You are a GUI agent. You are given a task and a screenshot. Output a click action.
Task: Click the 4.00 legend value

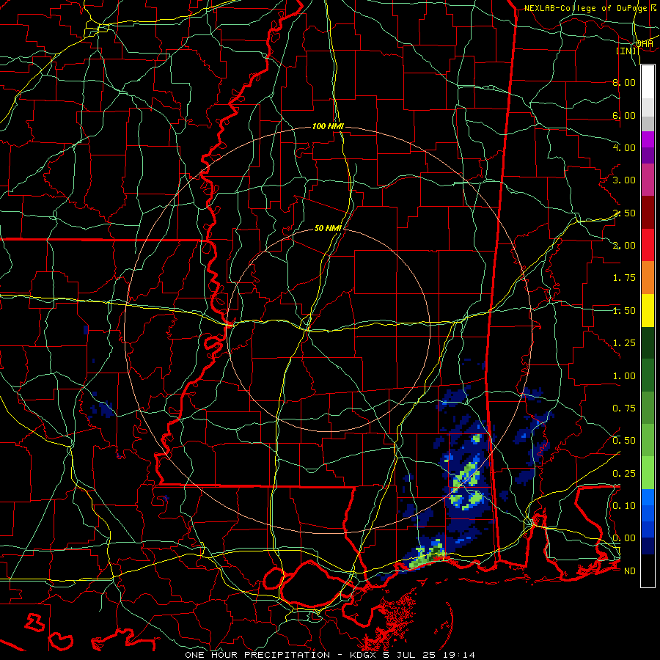(x=624, y=147)
